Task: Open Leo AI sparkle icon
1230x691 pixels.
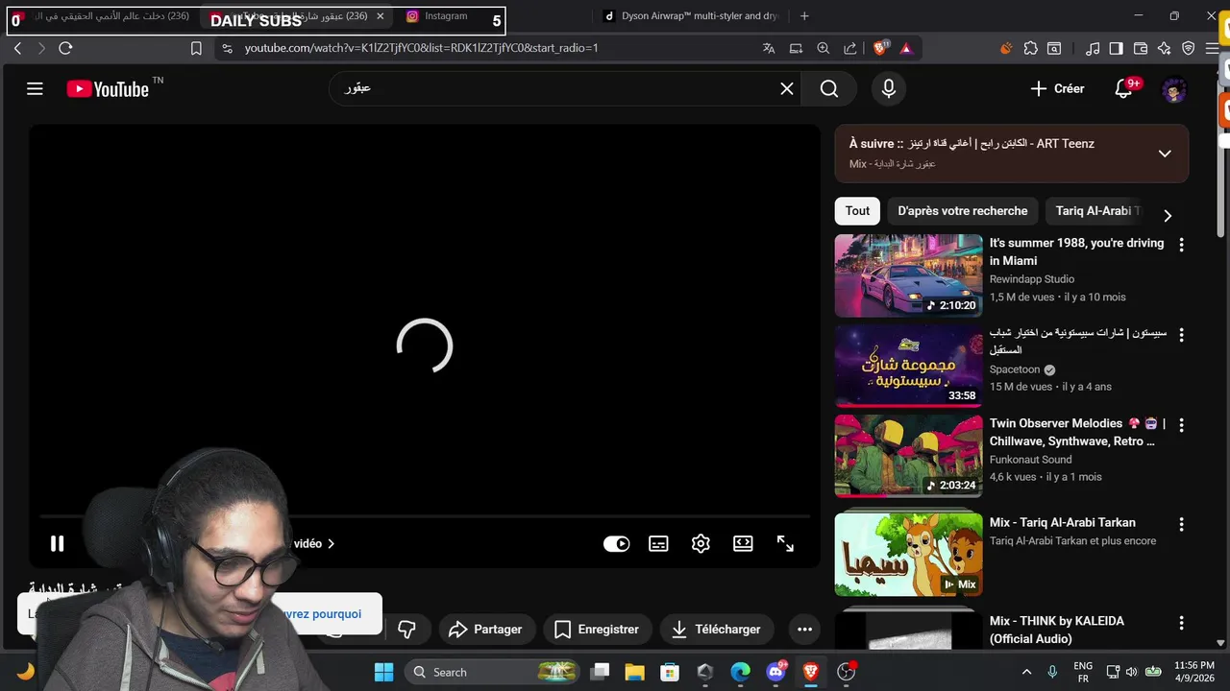Action: (1165, 48)
